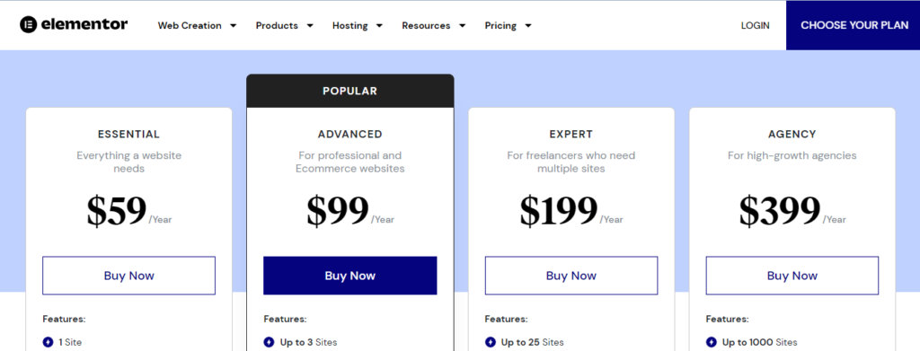Click the elementor wordmark text
920x351 pixels.
84,24
